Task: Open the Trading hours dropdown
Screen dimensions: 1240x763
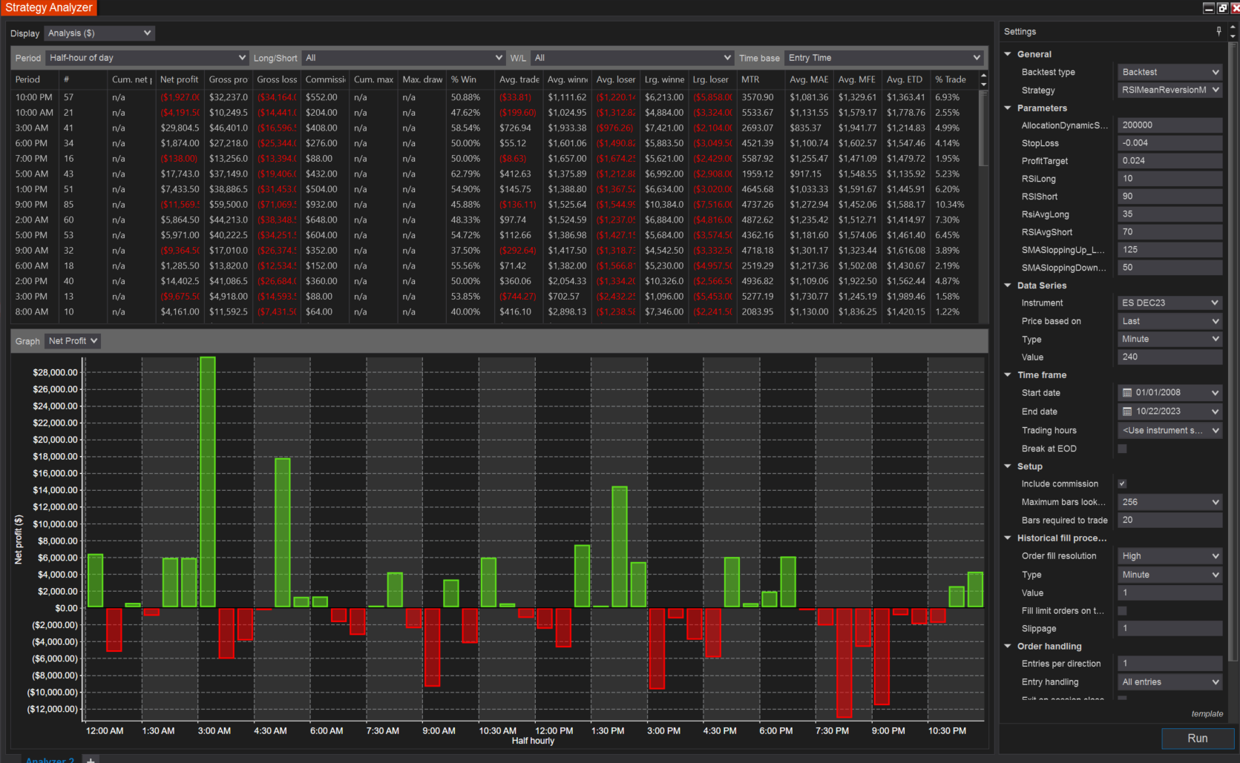Action: point(1170,430)
